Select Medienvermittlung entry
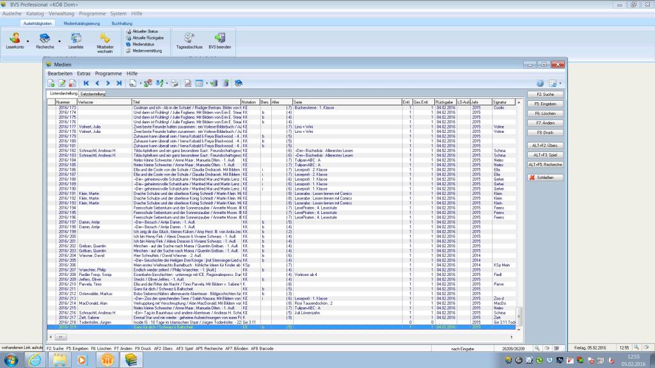 [x=144, y=51]
